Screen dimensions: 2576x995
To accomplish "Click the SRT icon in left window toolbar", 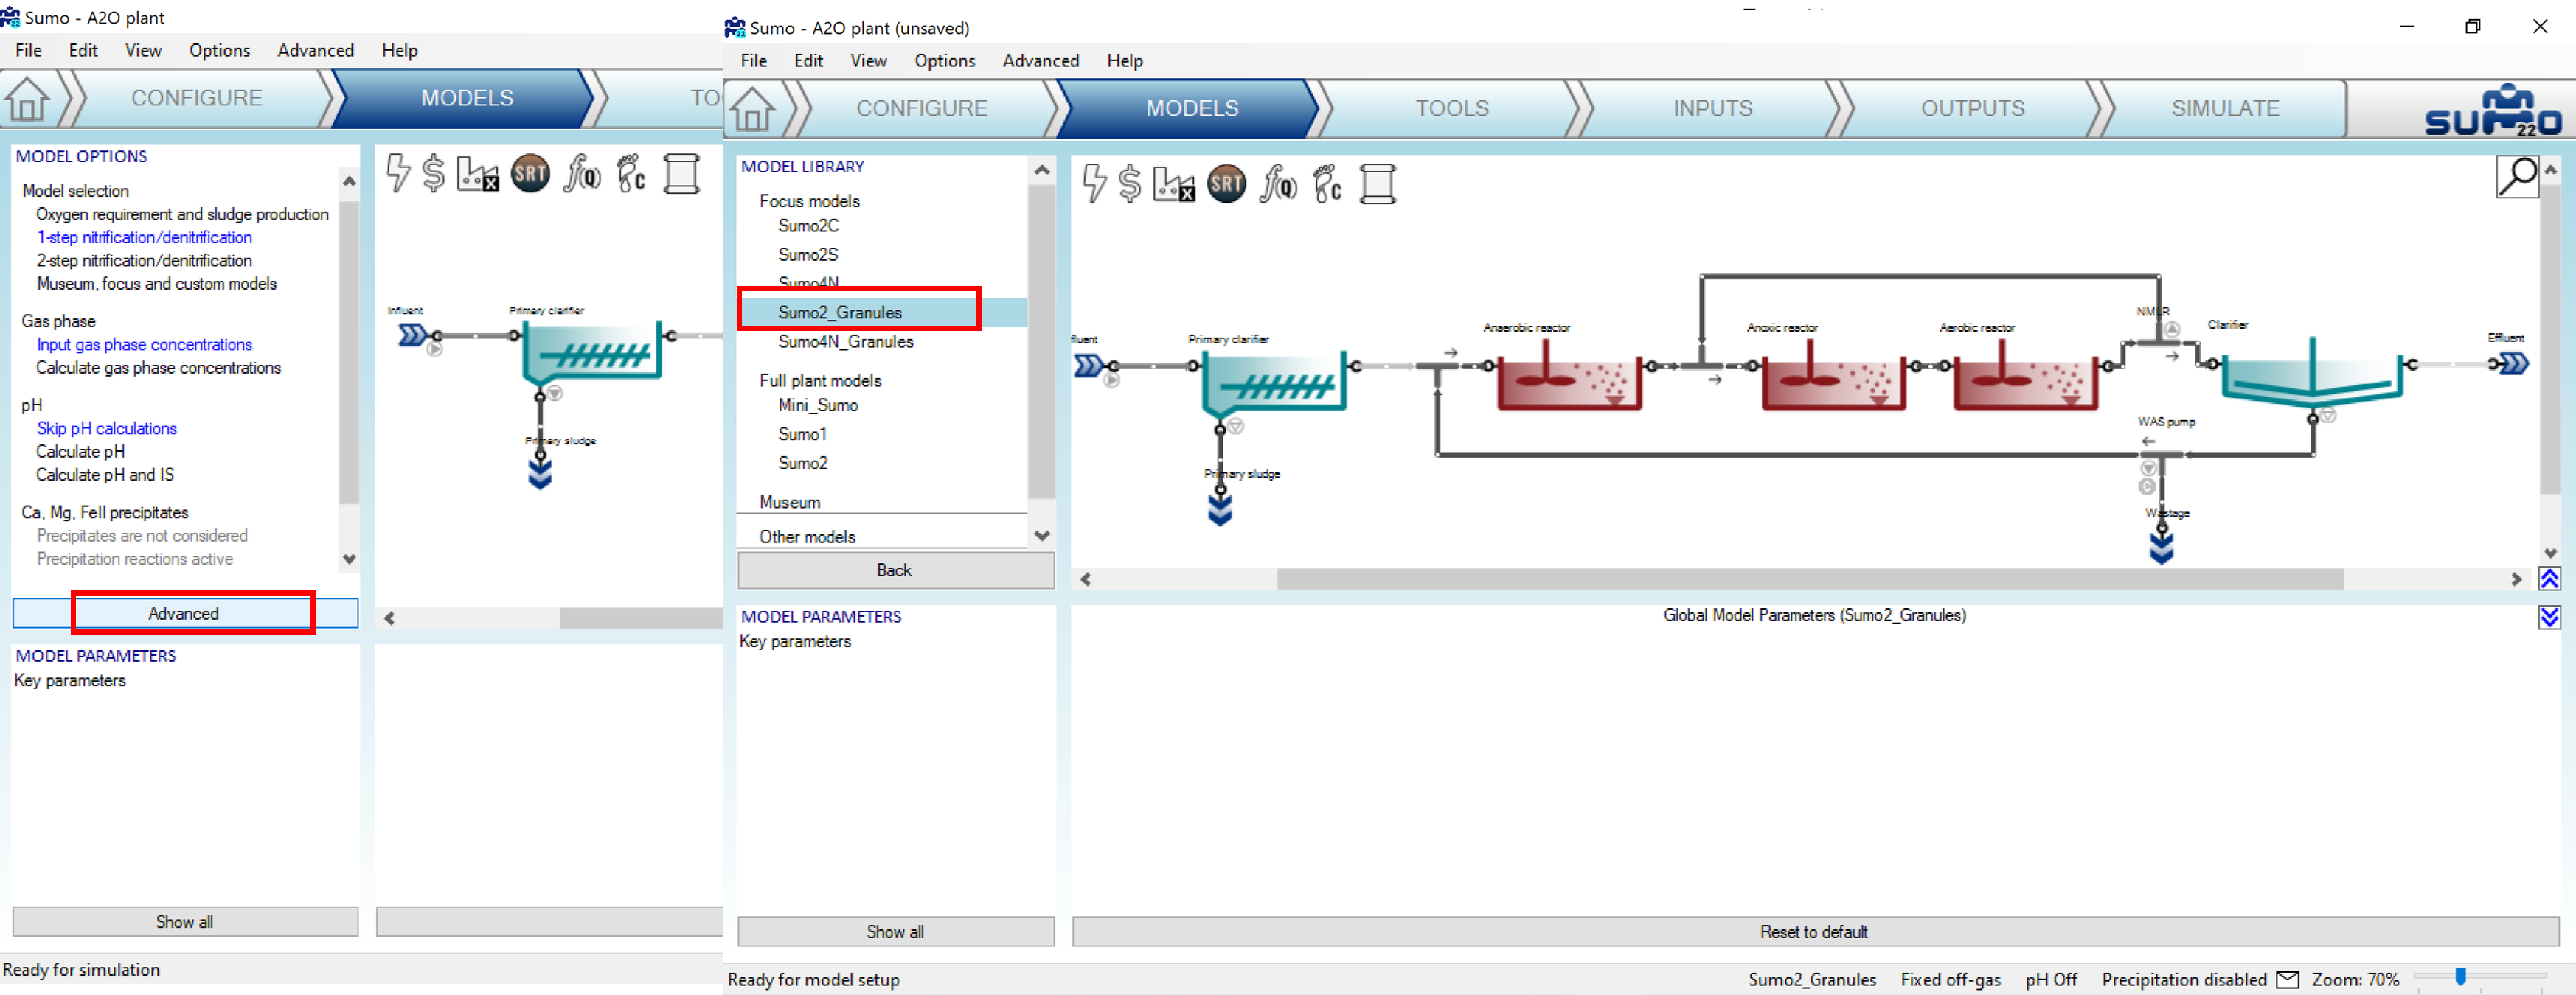I will coord(531,172).
